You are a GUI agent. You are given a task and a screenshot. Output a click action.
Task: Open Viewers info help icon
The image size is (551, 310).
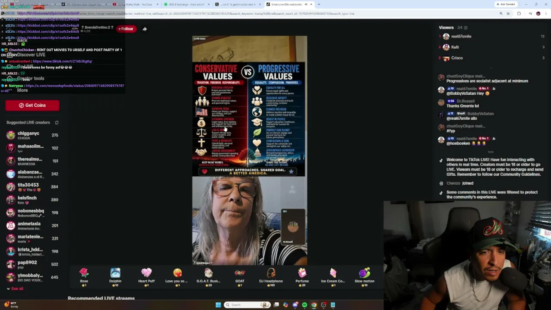(x=465, y=28)
